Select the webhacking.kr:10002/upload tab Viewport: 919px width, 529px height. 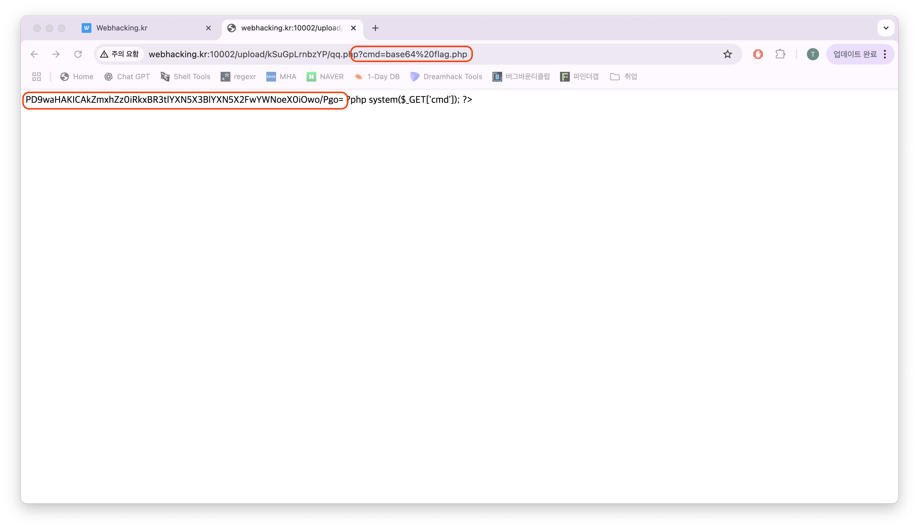[287, 28]
